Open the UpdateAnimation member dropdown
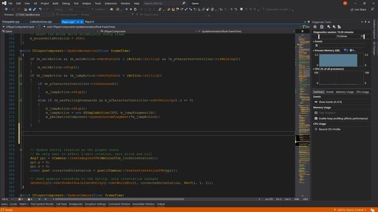This screenshot has width=378, height=212. tap(246, 31)
